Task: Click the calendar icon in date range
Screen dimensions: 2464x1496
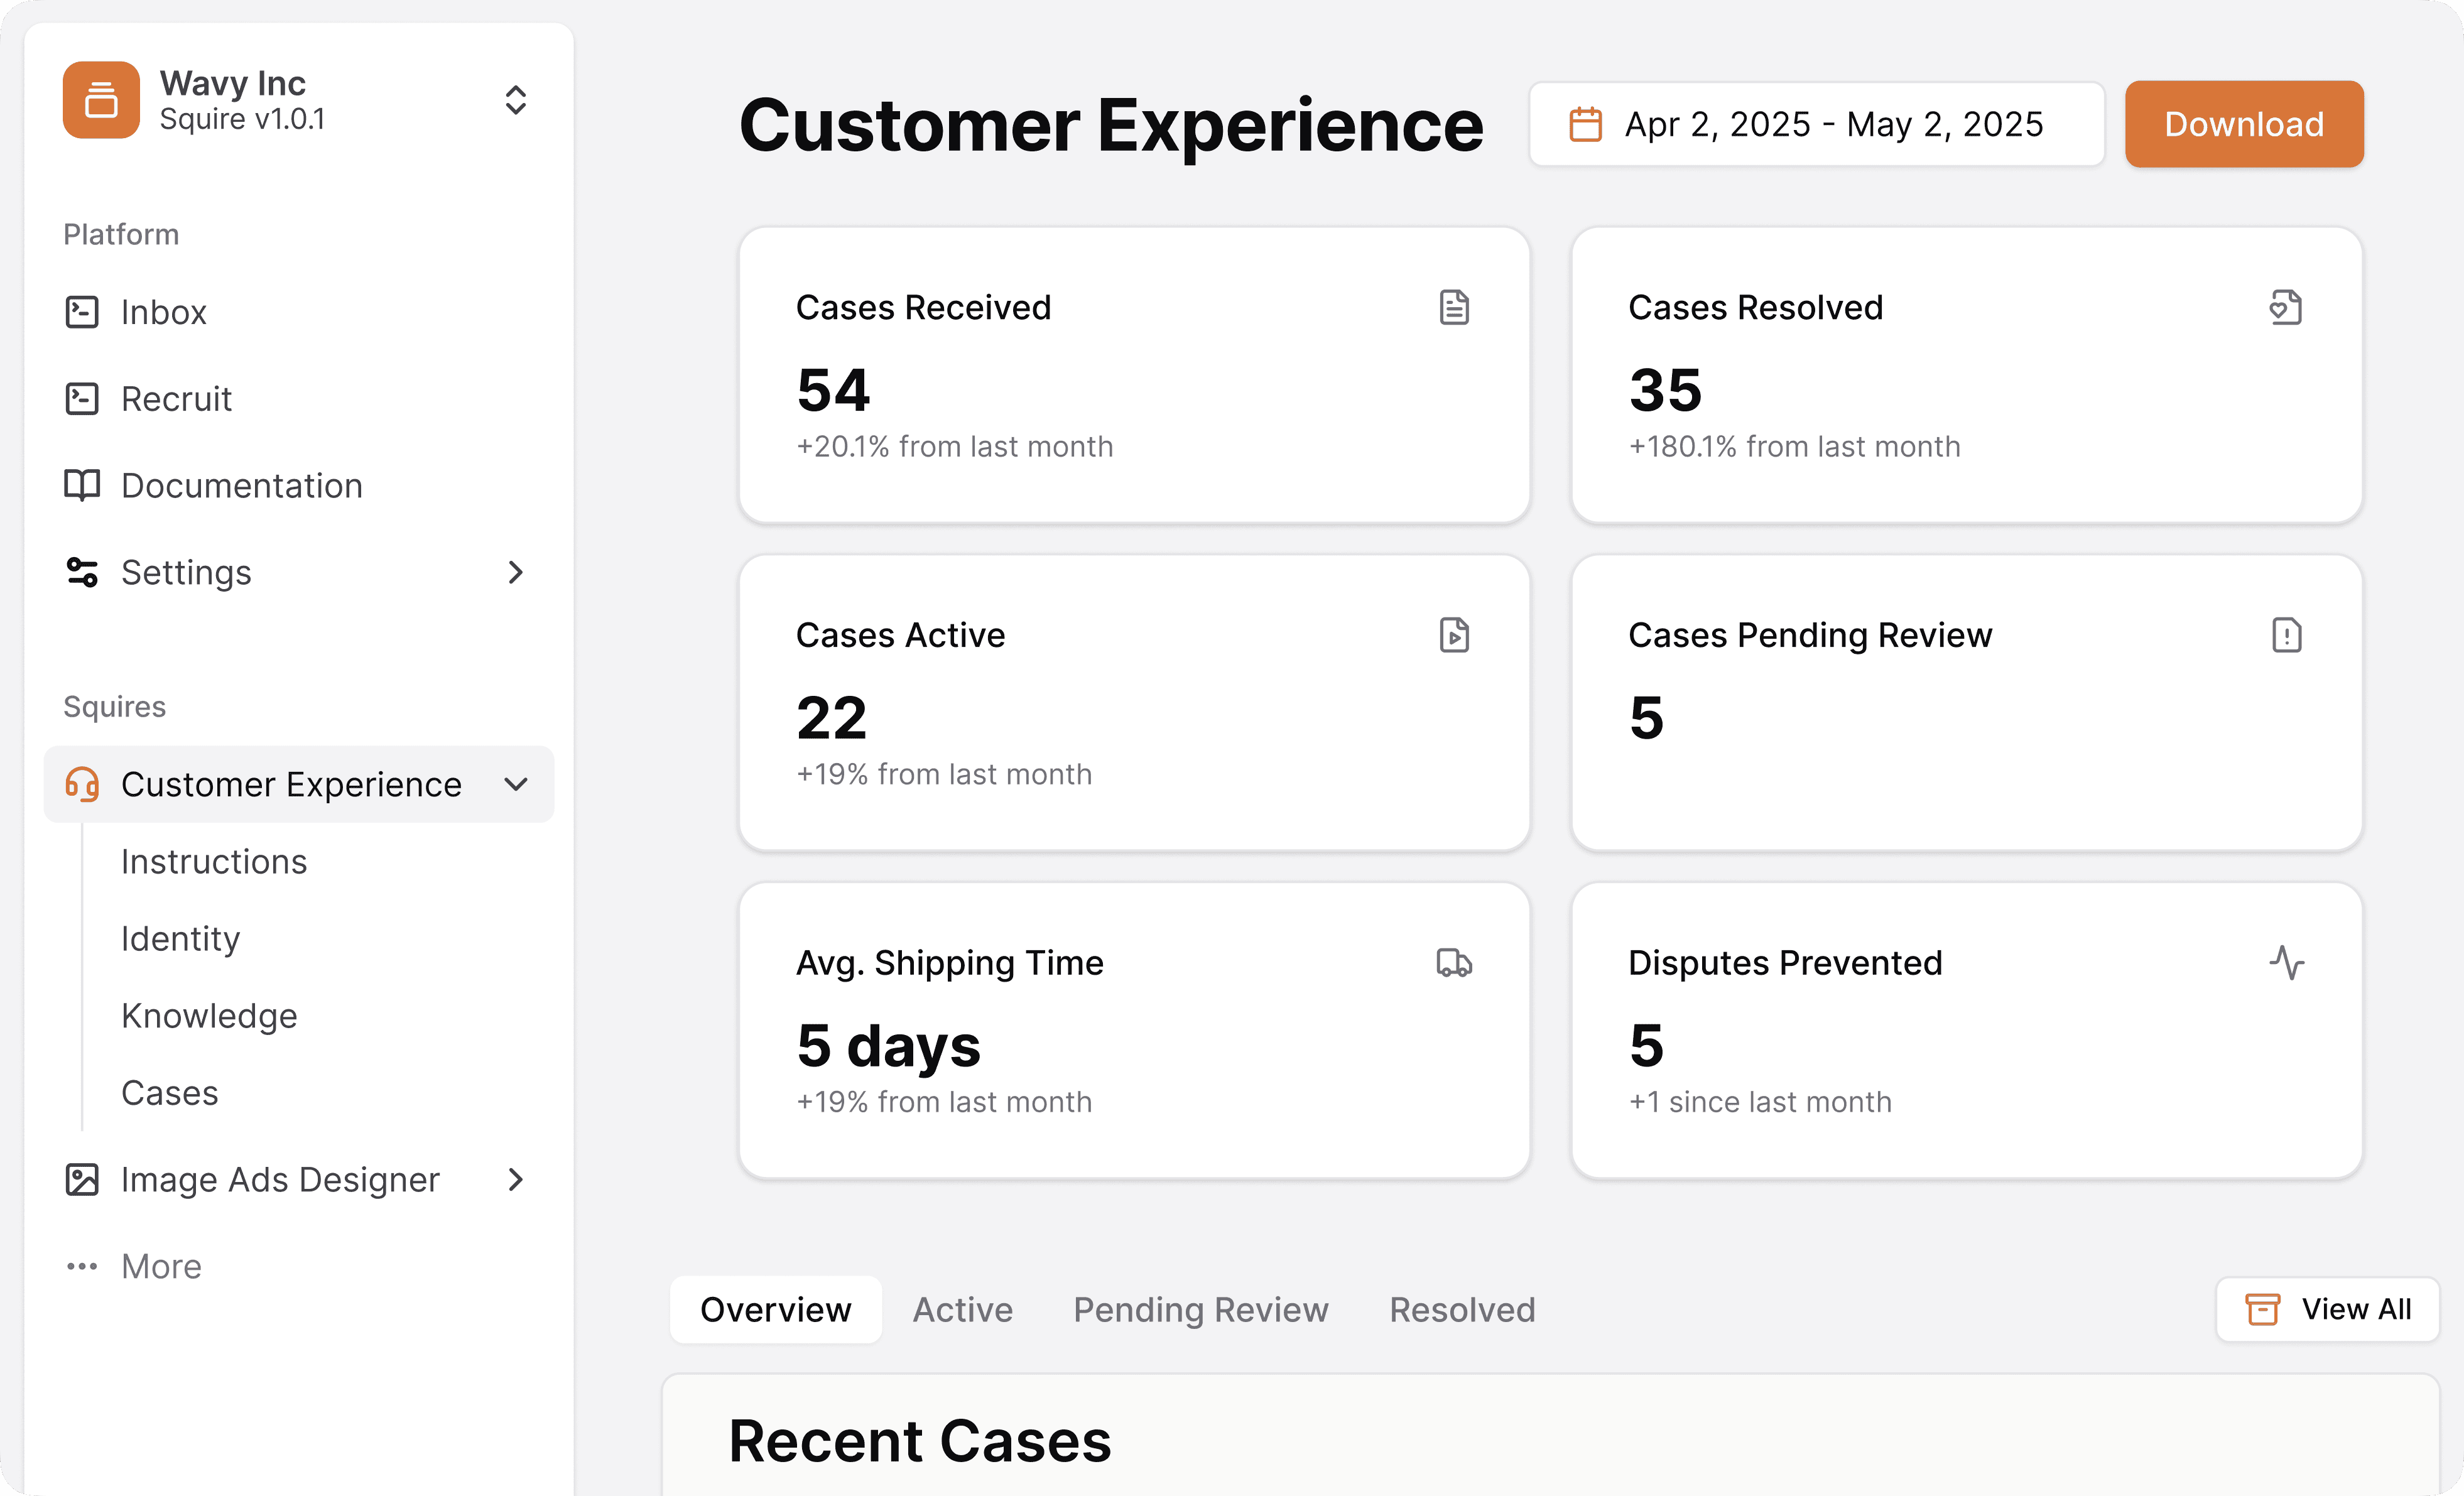Action: click(1585, 124)
